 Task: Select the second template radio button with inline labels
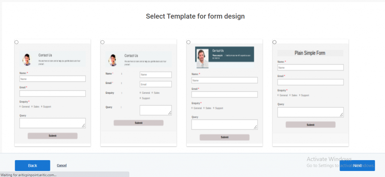(102, 42)
